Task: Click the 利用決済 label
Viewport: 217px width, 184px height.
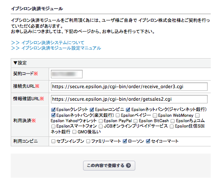Action: (25, 120)
